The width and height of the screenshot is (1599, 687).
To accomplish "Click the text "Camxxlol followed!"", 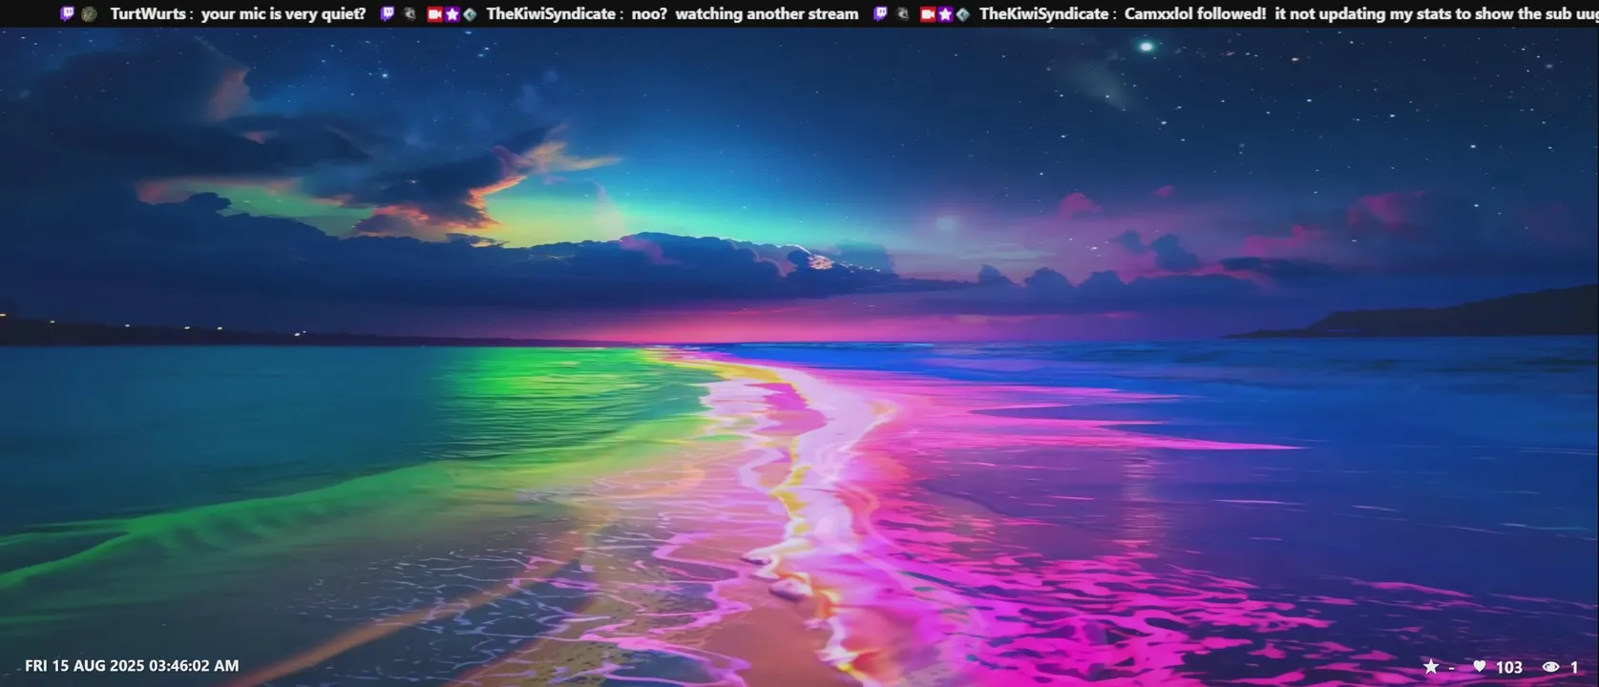I will 1195,14.
